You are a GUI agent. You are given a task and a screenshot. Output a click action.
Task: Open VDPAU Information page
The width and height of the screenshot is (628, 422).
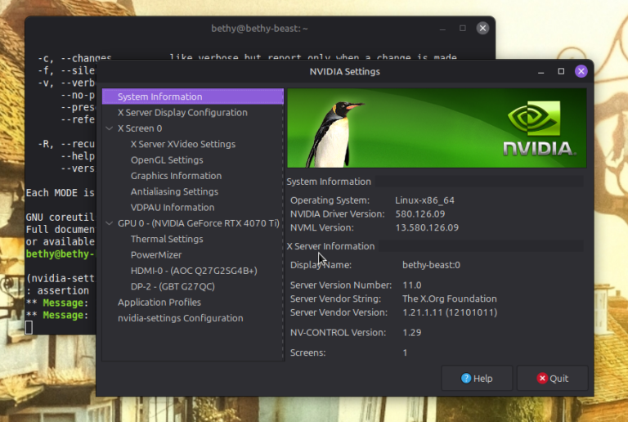click(x=173, y=208)
